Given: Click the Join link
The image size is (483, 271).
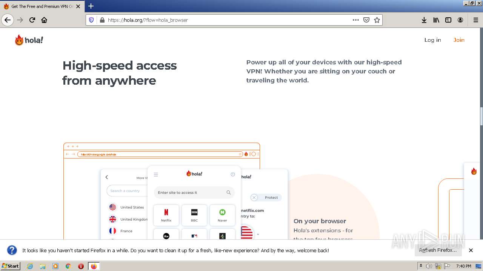Looking at the screenshot, I should [x=459, y=40].
